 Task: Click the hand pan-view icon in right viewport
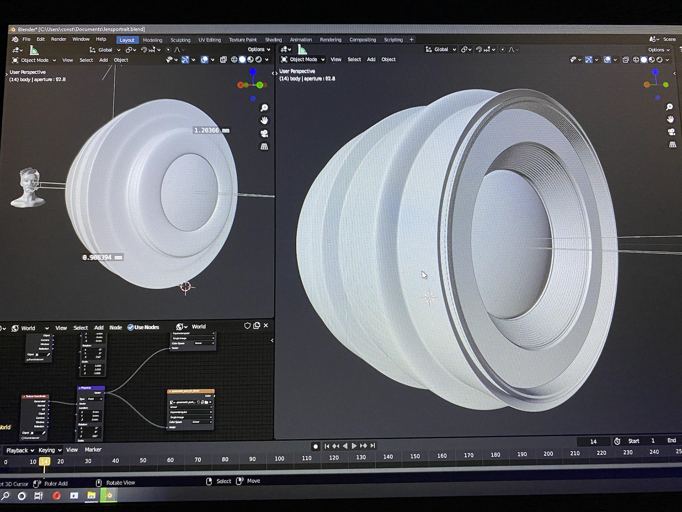point(671,119)
